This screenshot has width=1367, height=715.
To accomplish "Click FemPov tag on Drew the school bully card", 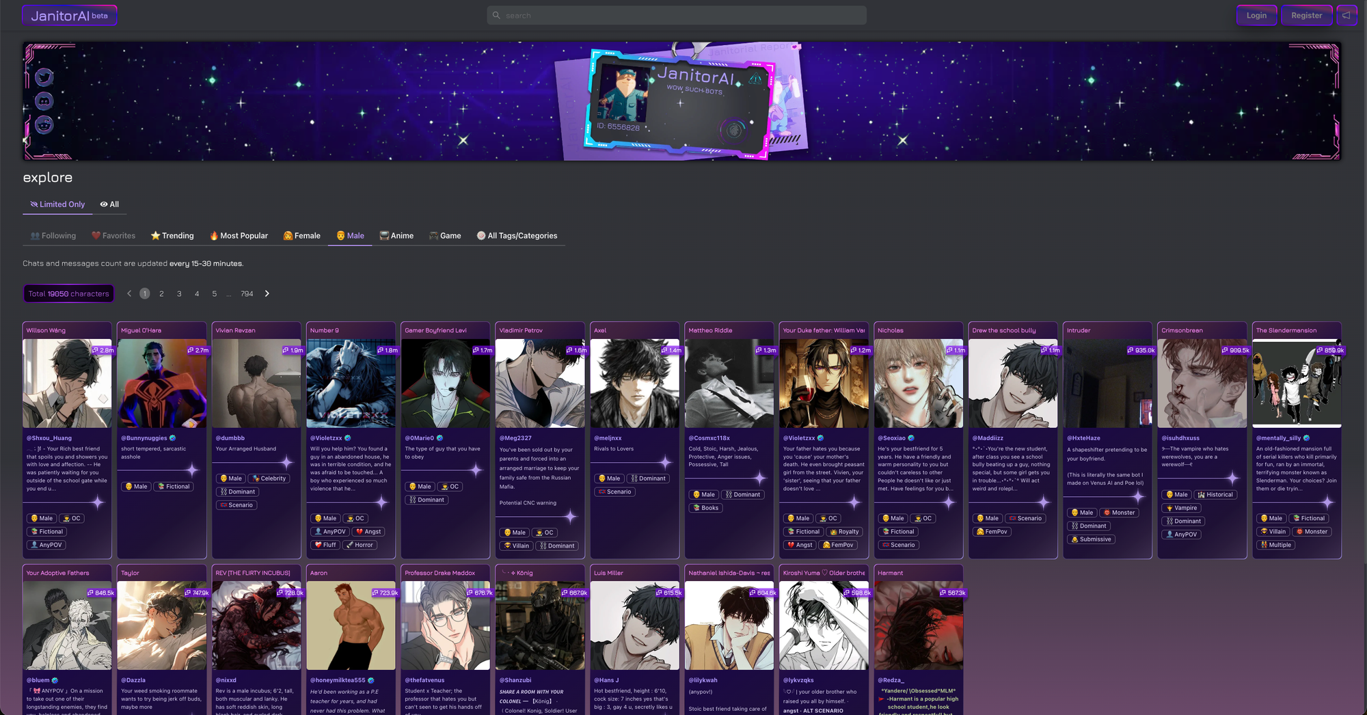I will point(992,532).
